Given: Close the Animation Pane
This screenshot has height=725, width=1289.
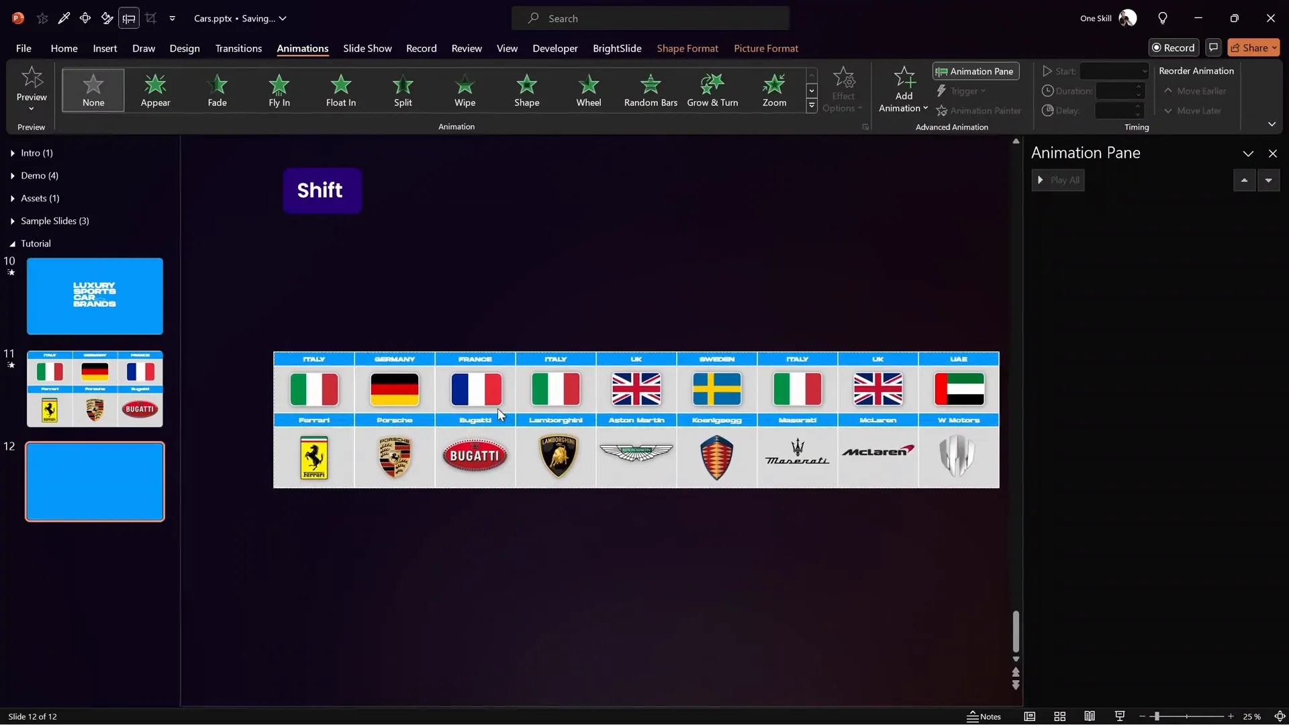Looking at the screenshot, I should (x=1273, y=154).
